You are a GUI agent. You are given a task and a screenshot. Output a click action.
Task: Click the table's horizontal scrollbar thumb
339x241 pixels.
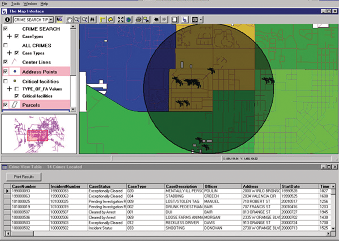point(22,234)
